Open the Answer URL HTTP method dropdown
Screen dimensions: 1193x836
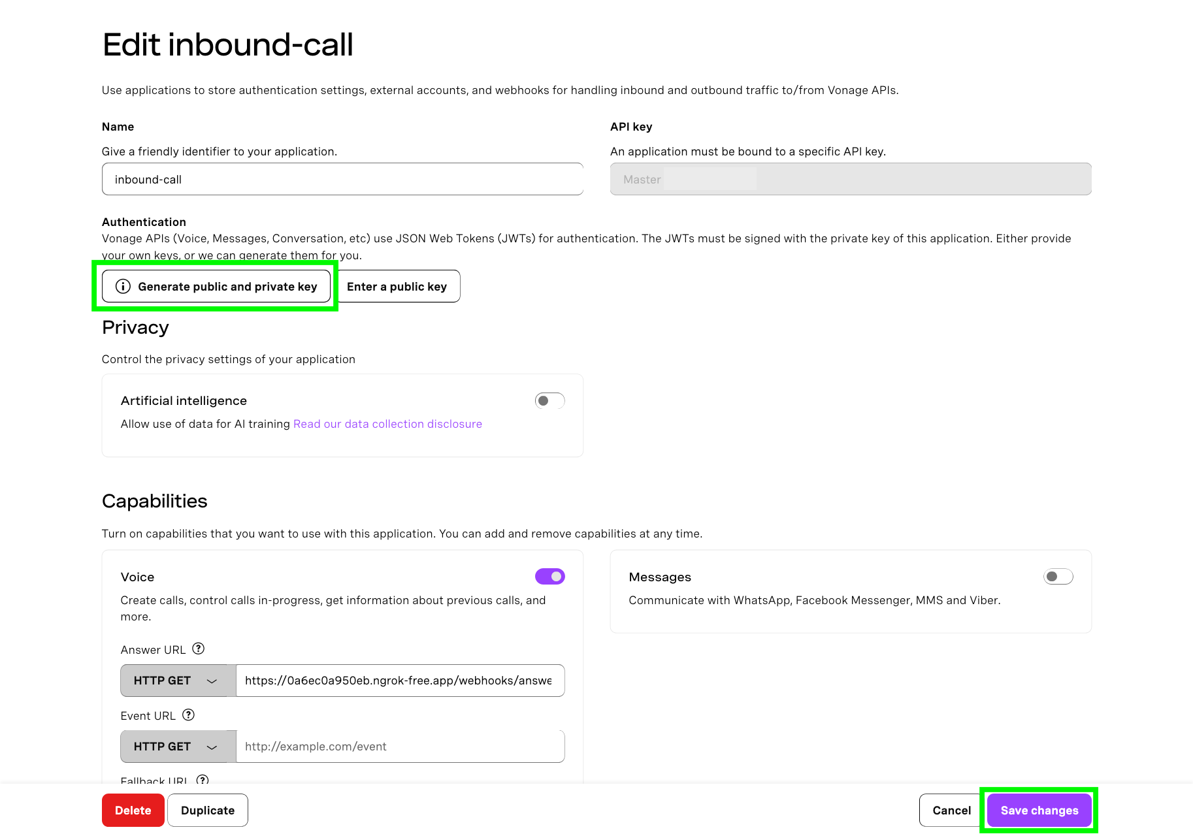pyautogui.click(x=176, y=680)
